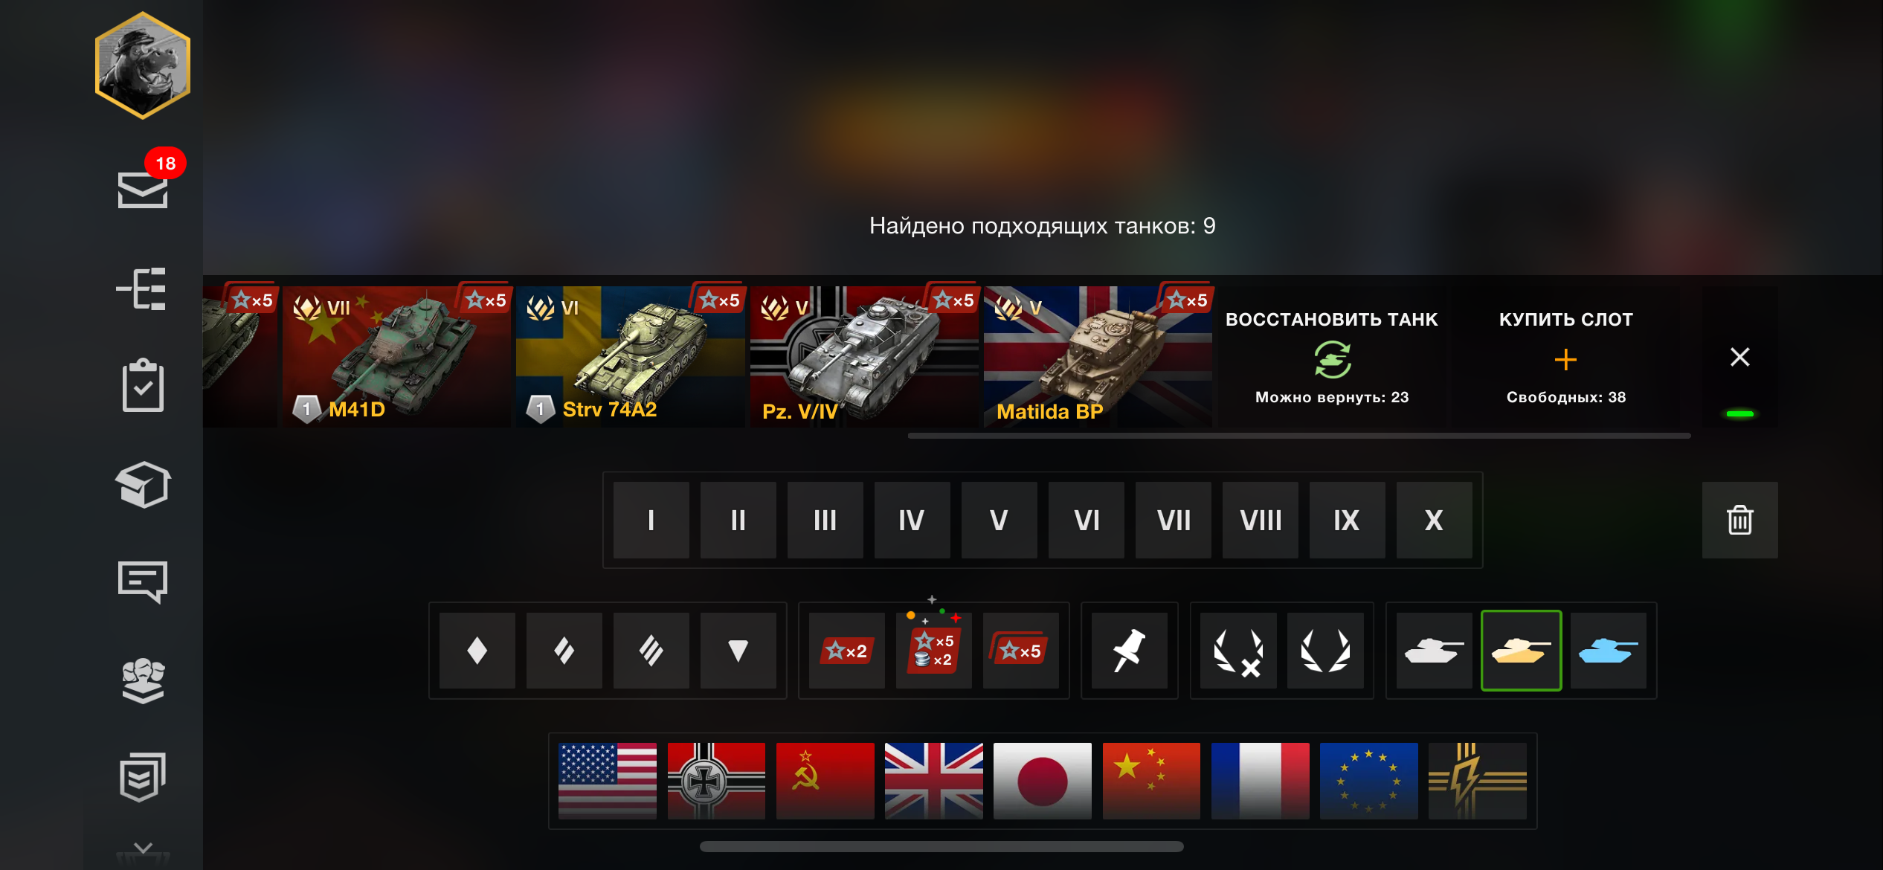Clear all filters with trash icon
The height and width of the screenshot is (870, 1883).
pos(1739,520)
